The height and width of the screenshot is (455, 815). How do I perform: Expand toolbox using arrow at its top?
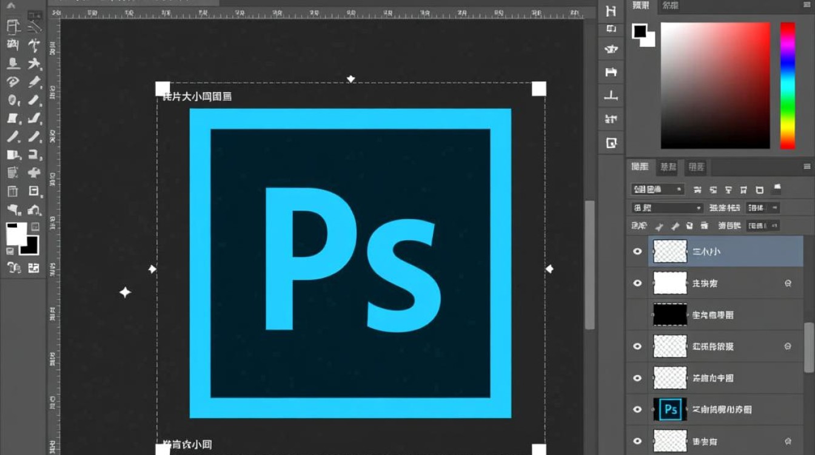11,6
